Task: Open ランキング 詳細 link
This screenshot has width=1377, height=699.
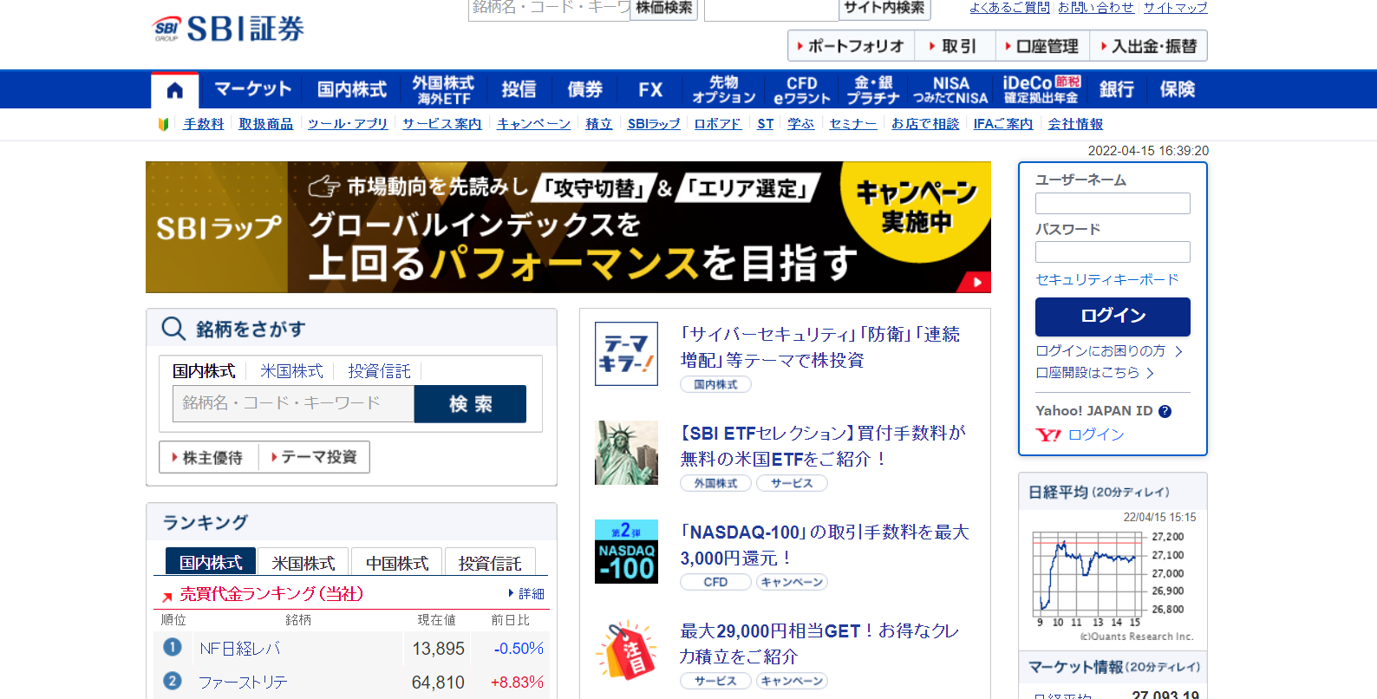Action: (x=526, y=594)
